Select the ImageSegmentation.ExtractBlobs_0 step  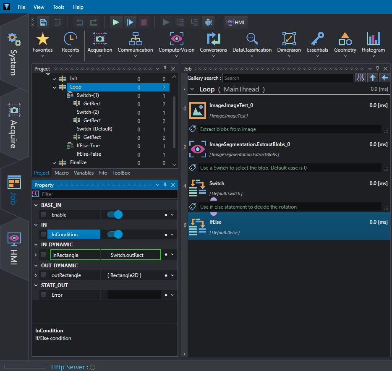point(289,149)
